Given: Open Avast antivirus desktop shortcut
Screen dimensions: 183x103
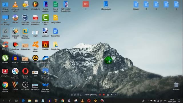Looking at the screenshot, I should [35, 47].
